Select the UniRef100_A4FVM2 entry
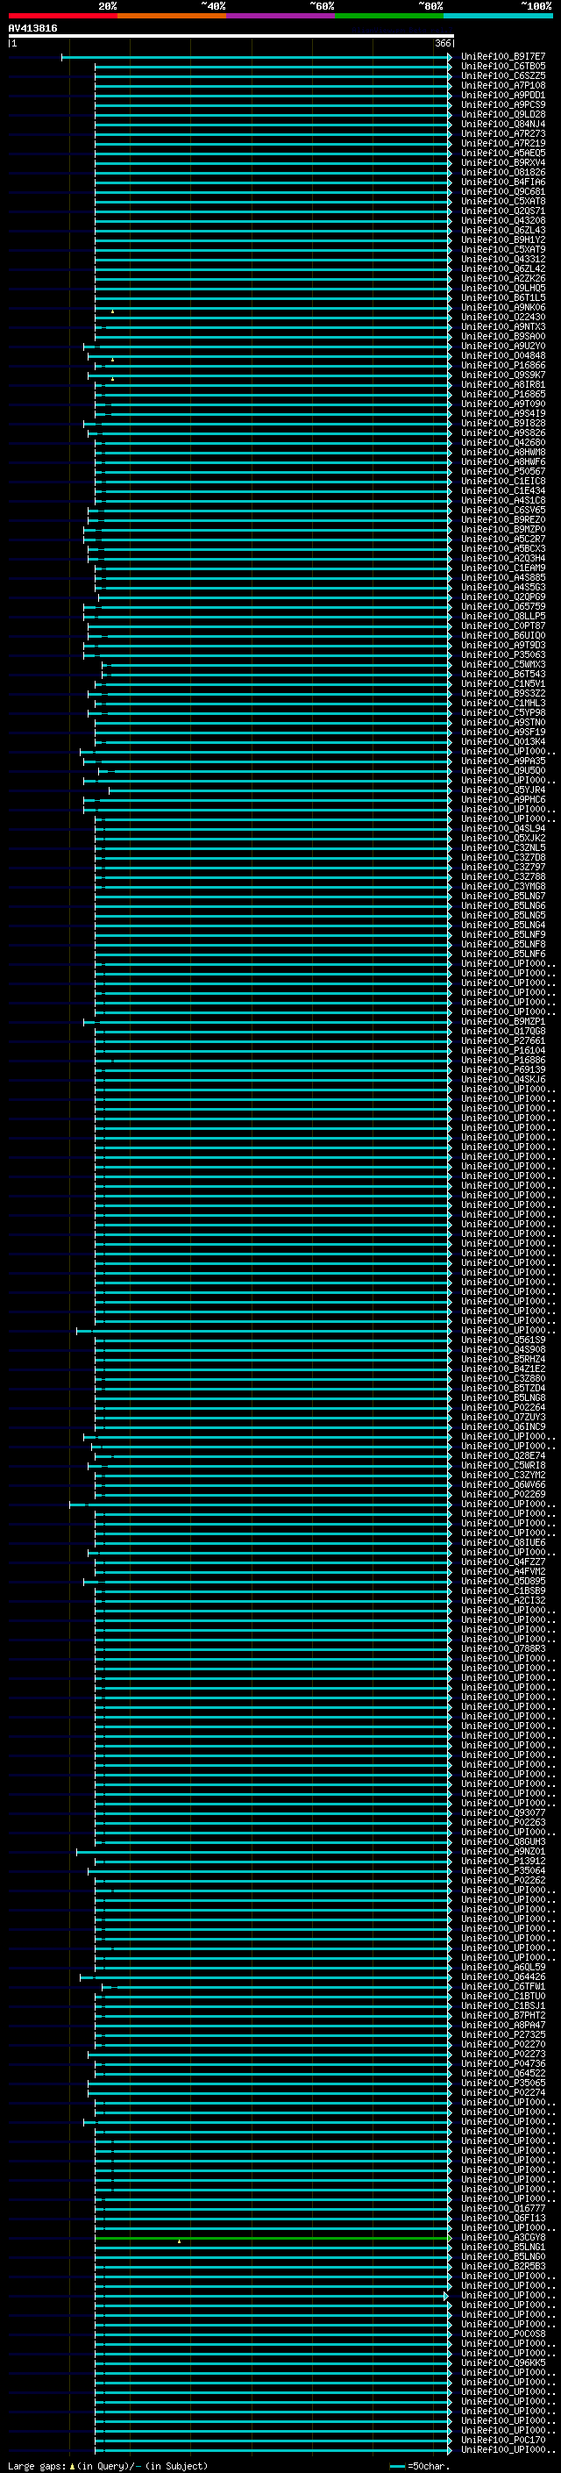Viewport: 561px width, 2473px height. [502, 1571]
